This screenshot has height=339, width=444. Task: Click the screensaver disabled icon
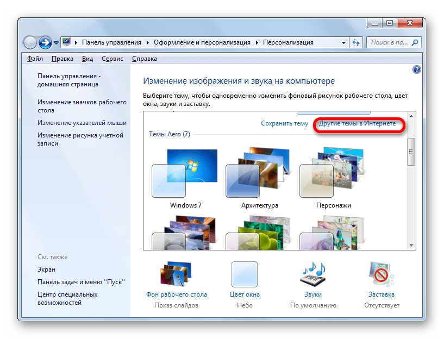click(x=381, y=274)
